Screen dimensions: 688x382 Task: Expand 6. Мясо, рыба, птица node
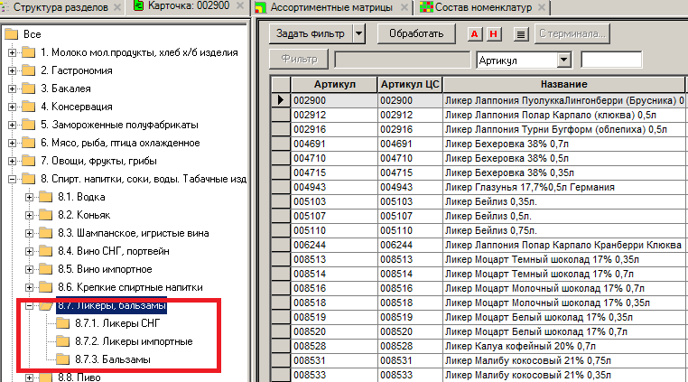pyautogui.click(x=12, y=143)
